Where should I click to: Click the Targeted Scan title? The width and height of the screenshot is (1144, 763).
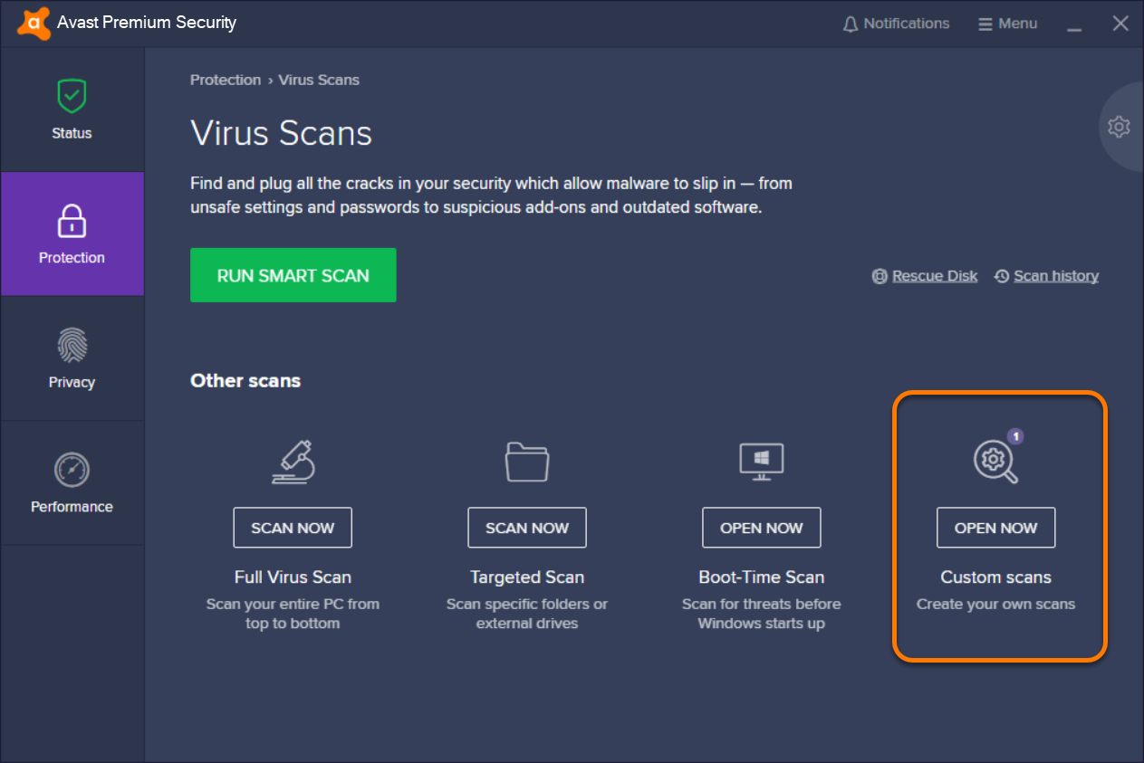point(527,577)
